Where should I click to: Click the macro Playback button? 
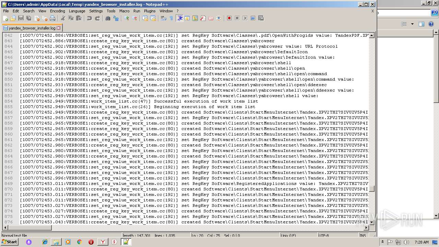[x=245, y=18]
